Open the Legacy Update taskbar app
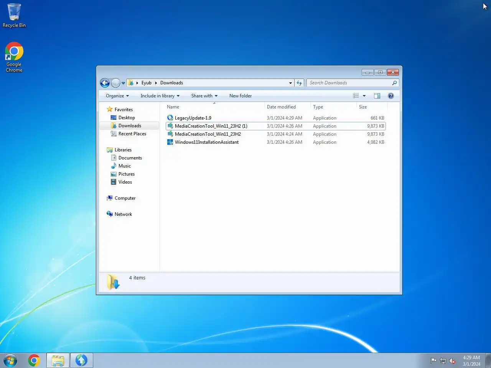Screen dimensions: 491x368 (x=81, y=360)
